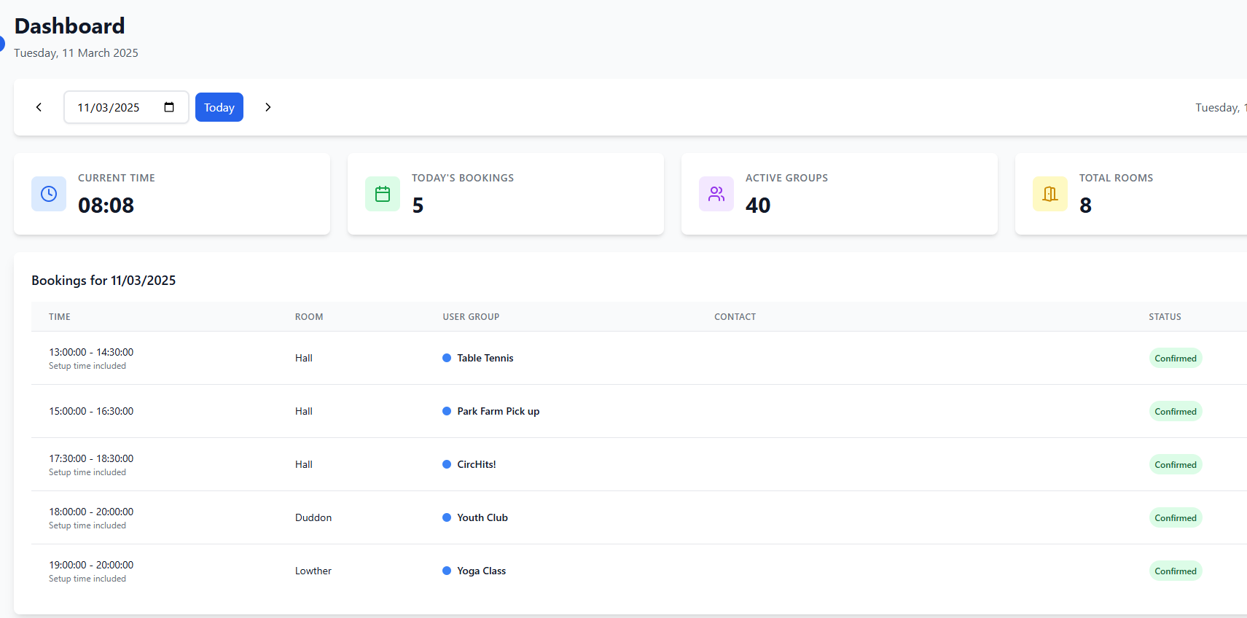
Task: Click Confirmed status for CircHits!
Action: point(1176,464)
